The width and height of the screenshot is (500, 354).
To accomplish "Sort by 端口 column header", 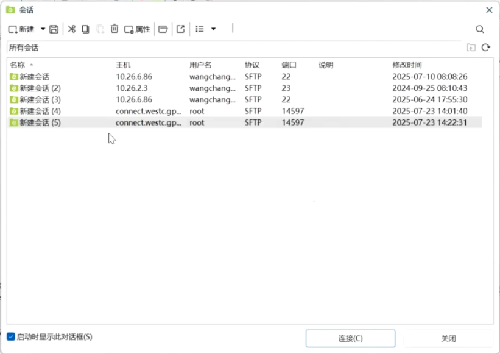I will coord(289,65).
